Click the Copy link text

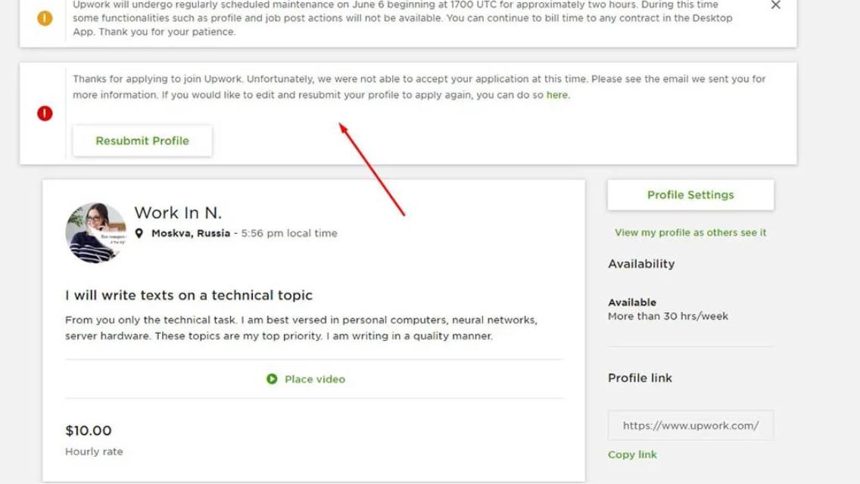pyautogui.click(x=632, y=455)
